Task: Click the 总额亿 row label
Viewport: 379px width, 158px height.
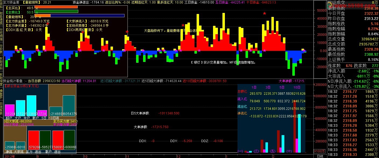Action: pos(242,92)
